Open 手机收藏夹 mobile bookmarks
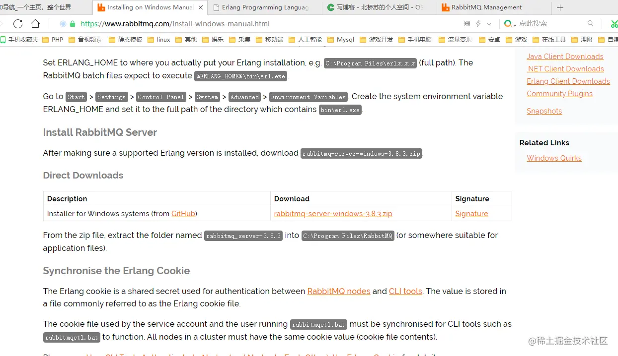The width and height of the screenshot is (618, 356). click(x=19, y=40)
